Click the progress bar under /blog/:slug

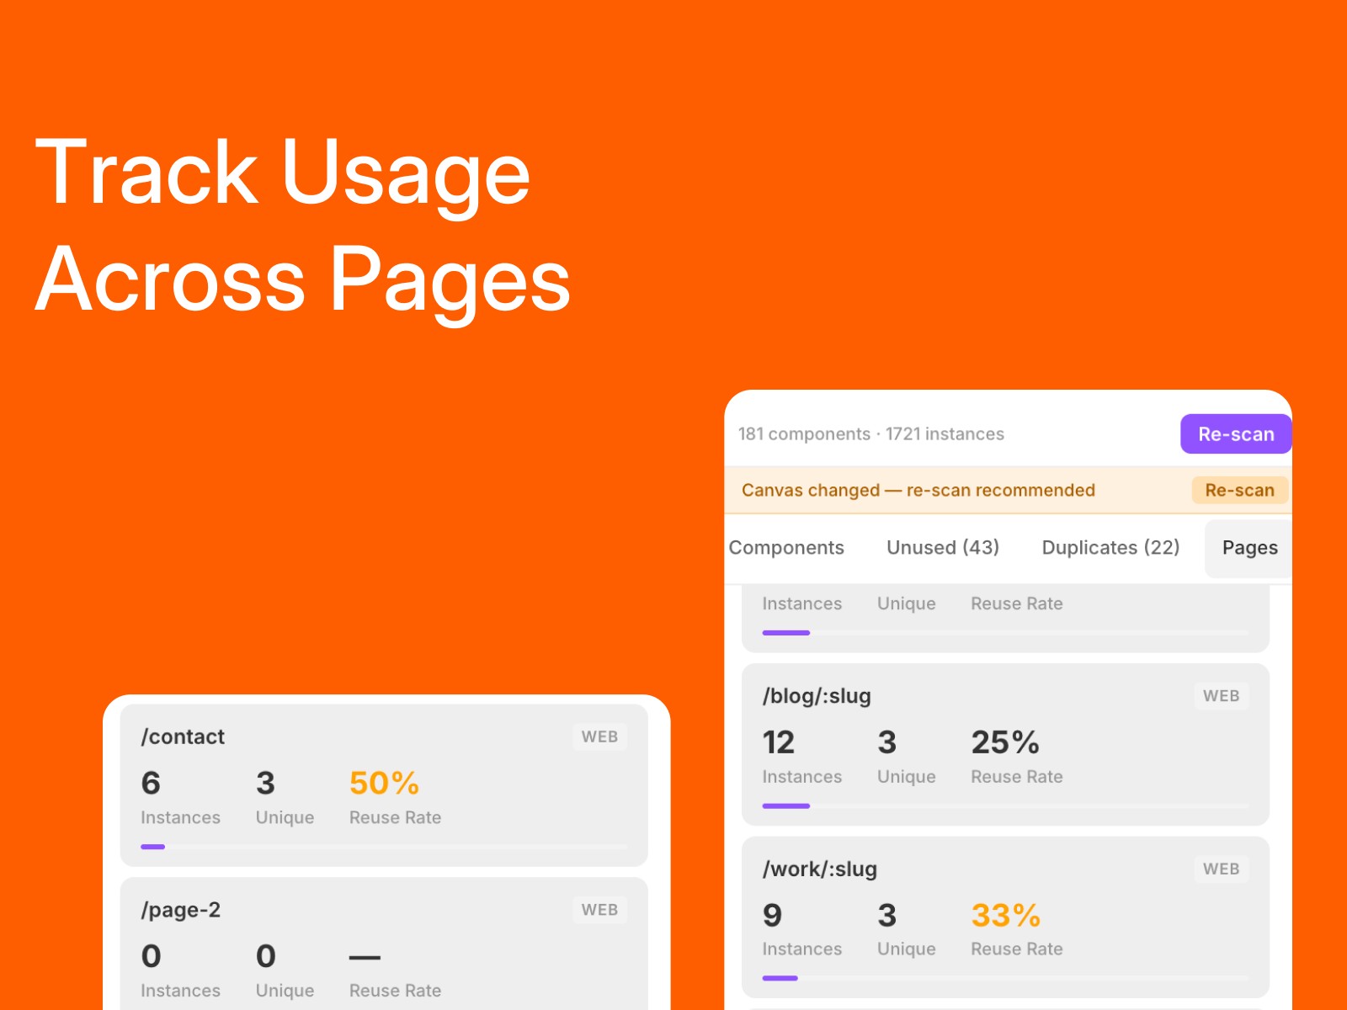point(1006,805)
